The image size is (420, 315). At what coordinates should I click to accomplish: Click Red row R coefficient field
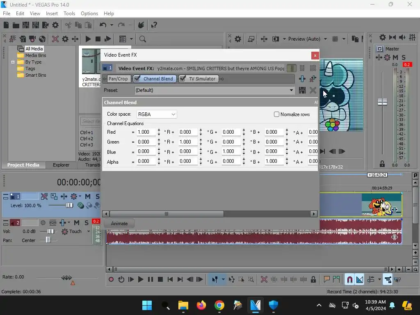pyautogui.click(x=146, y=132)
